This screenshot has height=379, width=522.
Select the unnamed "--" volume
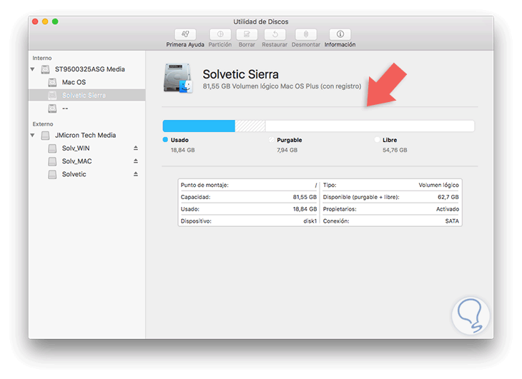tap(87, 108)
